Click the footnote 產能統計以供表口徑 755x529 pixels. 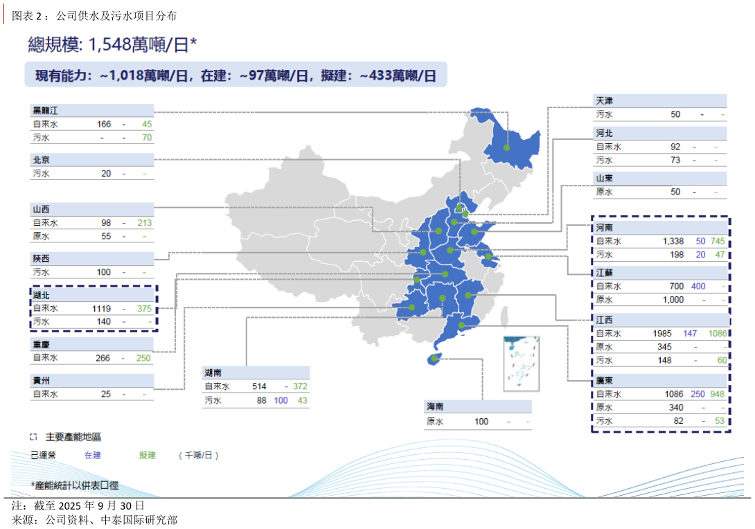click(73, 486)
